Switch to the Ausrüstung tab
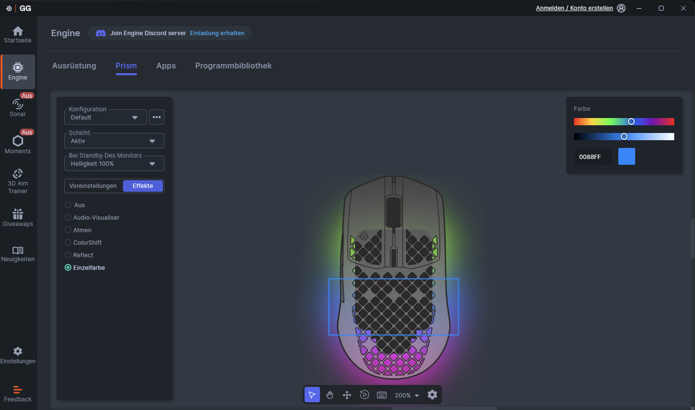The width and height of the screenshot is (695, 410). coord(74,66)
